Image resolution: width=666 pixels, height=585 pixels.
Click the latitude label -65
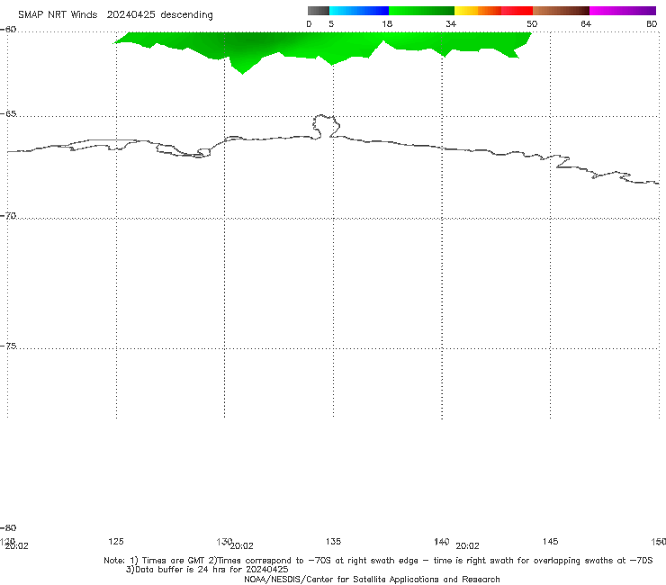click(x=8, y=114)
